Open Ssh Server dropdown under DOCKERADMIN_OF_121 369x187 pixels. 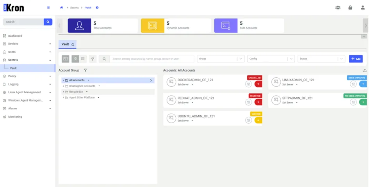coord(192,84)
